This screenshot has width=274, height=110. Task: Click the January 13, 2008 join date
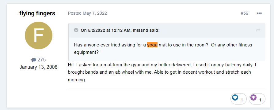[38, 67]
